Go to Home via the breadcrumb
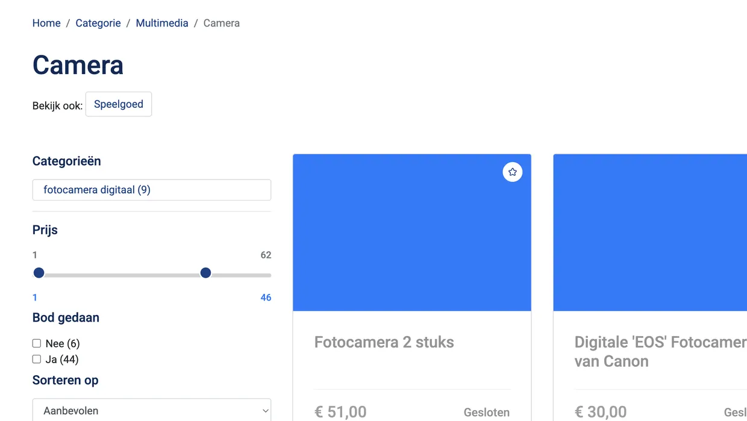Image resolution: width=747 pixels, height=421 pixels. pos(46,23)
